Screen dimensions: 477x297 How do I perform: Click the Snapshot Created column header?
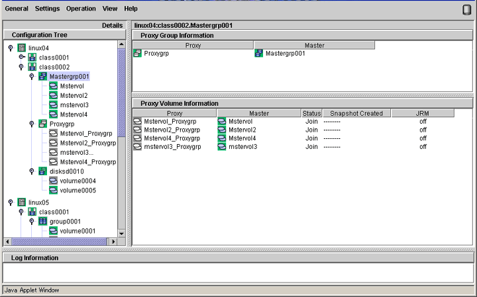point(356,113)
